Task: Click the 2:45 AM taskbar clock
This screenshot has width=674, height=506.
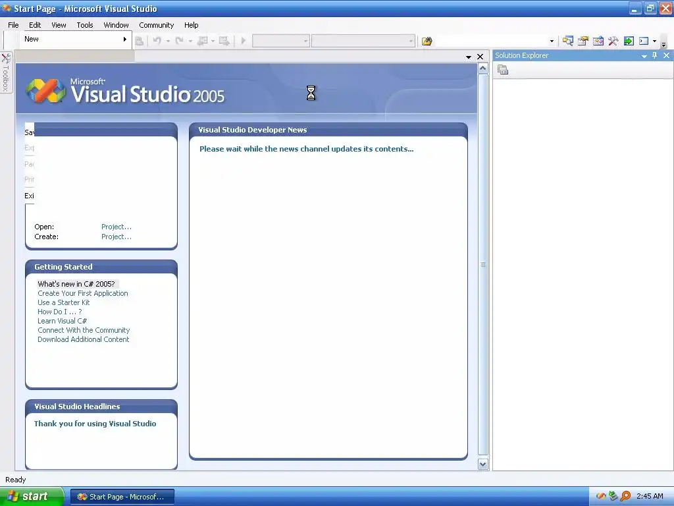Action: [650, 496]
